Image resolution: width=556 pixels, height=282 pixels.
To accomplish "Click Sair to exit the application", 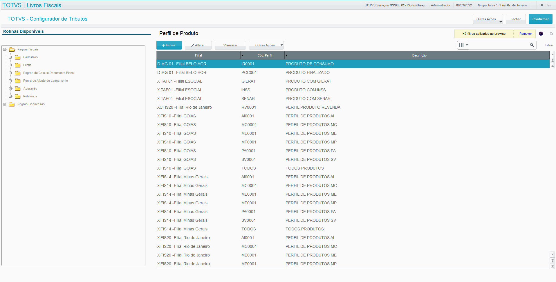I will [546, 5].
